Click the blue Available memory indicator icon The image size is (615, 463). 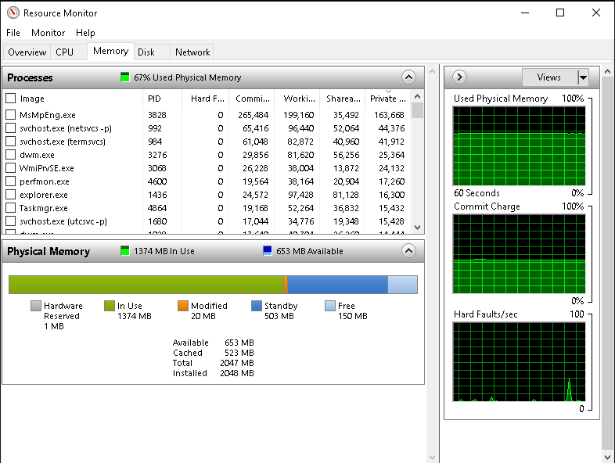pyautogui.click(x=268, y=251)
